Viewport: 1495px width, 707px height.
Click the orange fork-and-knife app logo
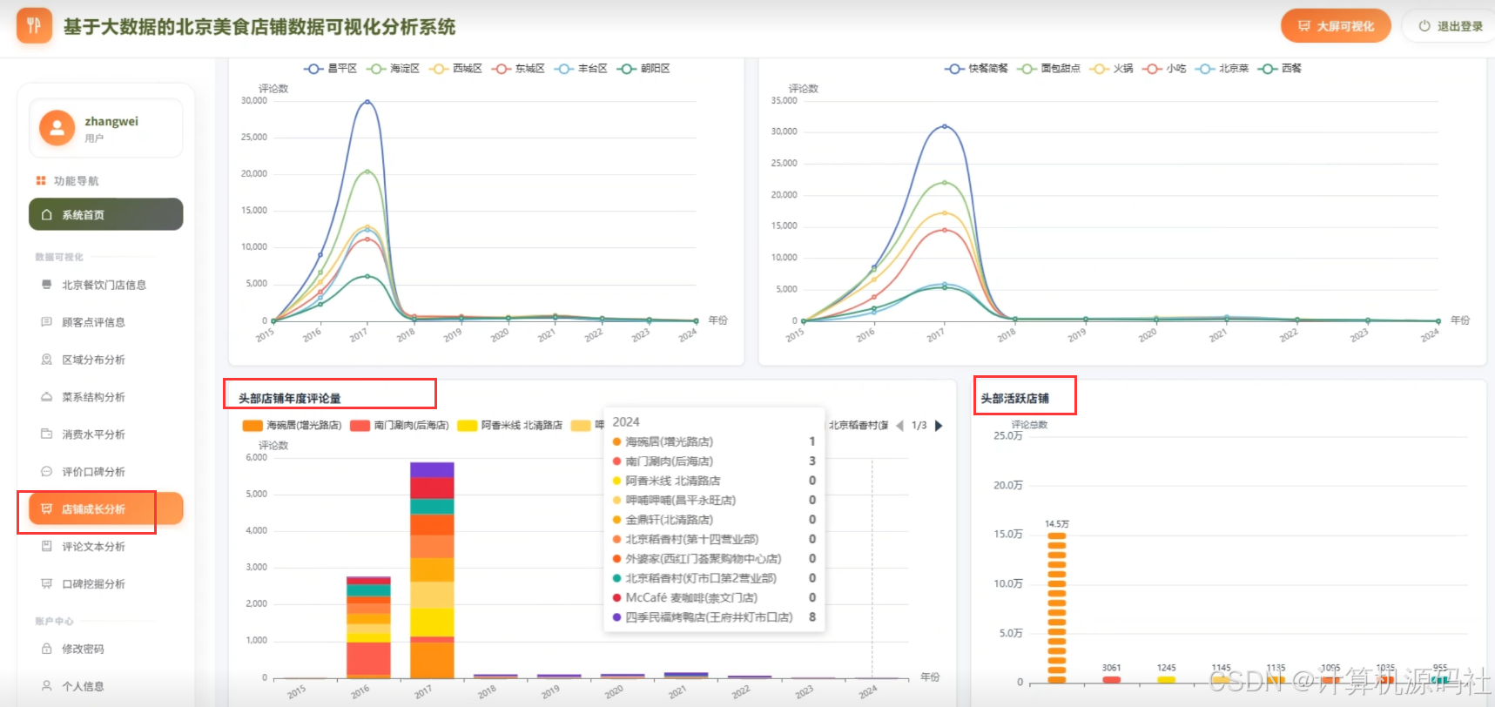tap(34, 25)
